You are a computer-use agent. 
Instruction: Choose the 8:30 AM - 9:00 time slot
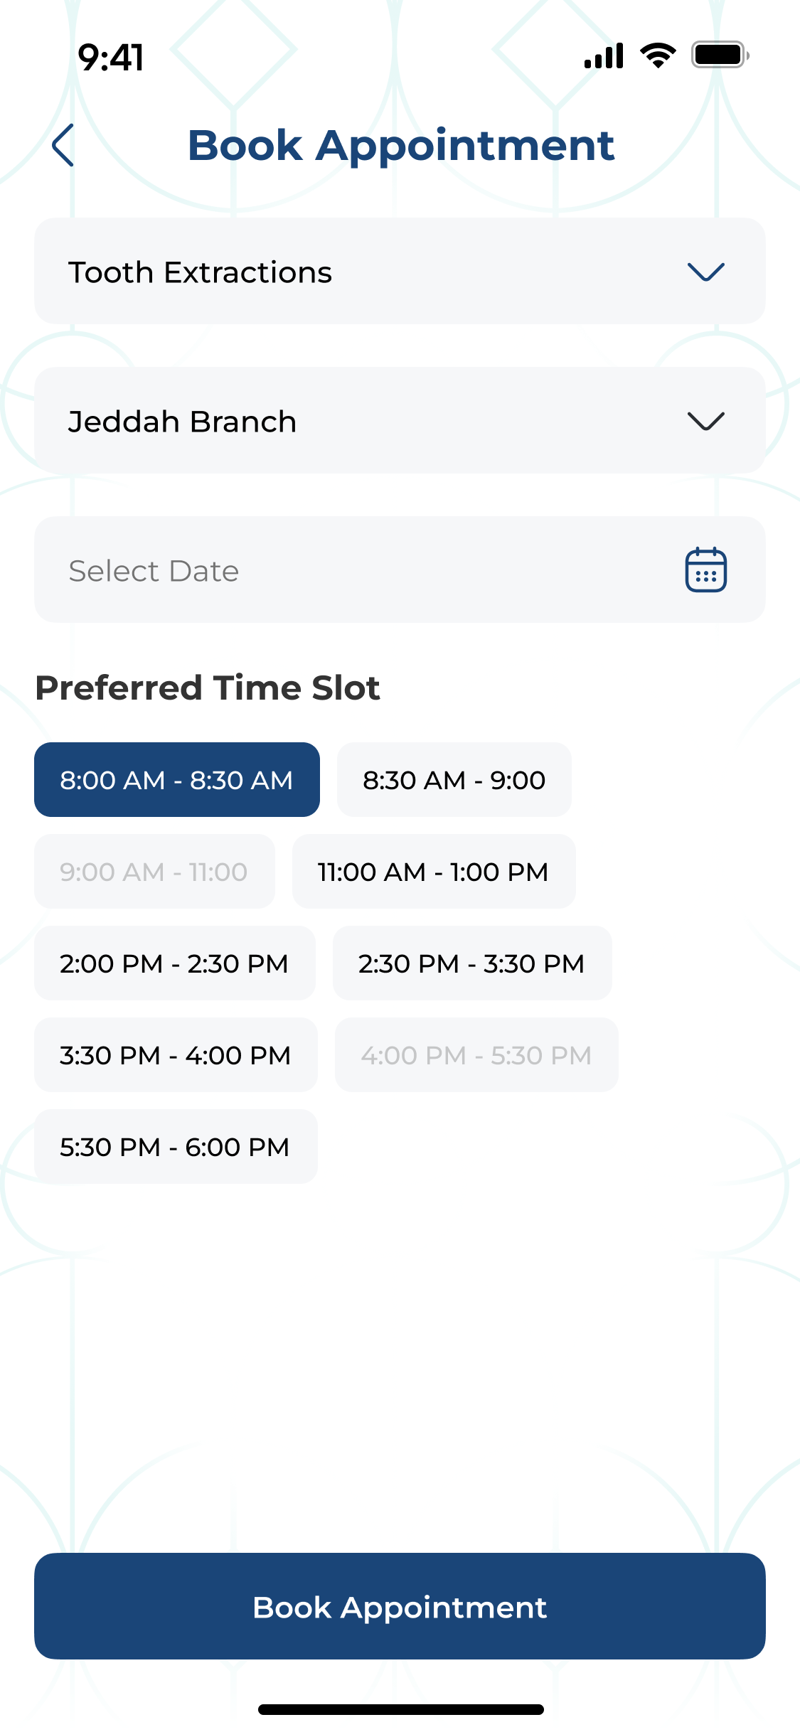(x=454, y=780)
